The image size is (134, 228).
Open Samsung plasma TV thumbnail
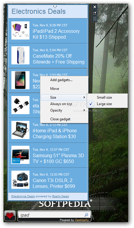(20, 155)
